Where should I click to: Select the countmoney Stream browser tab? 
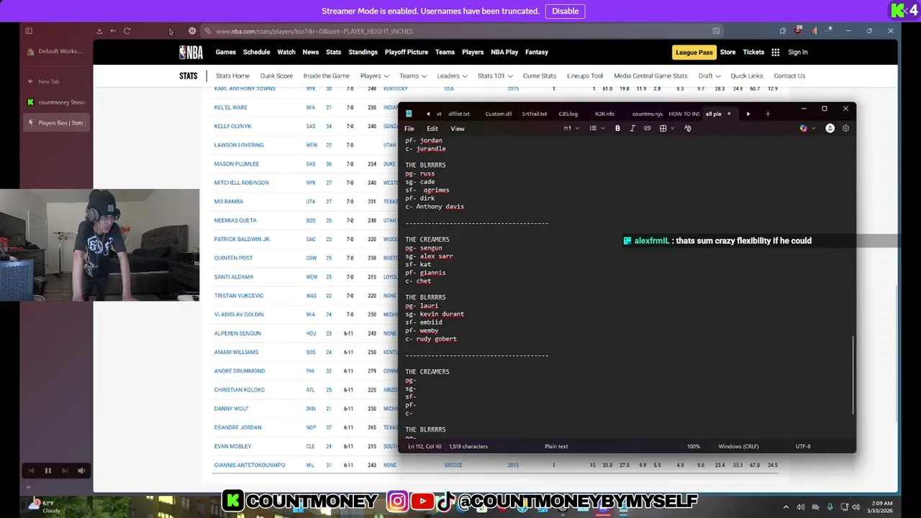[x=56, y=102]
